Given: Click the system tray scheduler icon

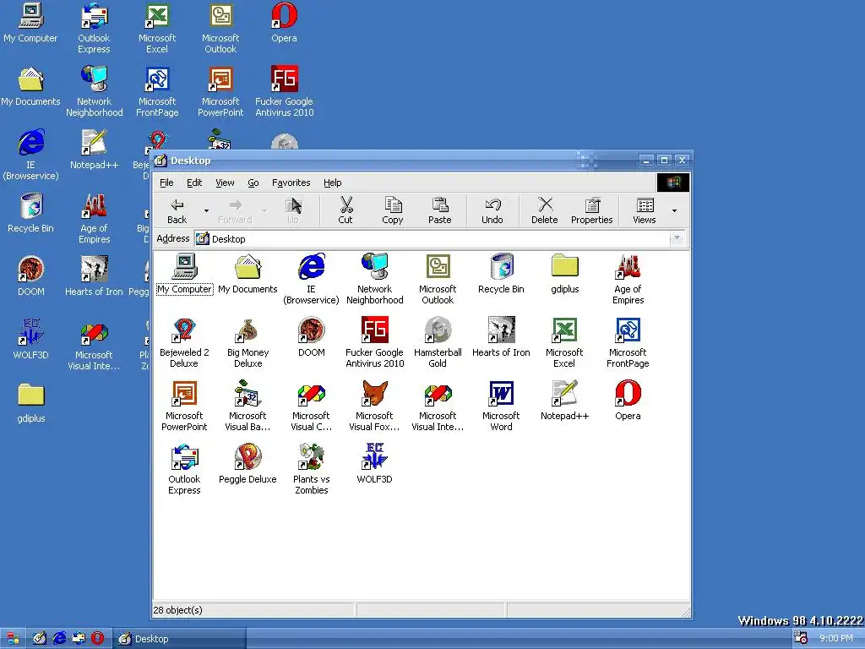Looking at the screenshot, I should point(801,638).
